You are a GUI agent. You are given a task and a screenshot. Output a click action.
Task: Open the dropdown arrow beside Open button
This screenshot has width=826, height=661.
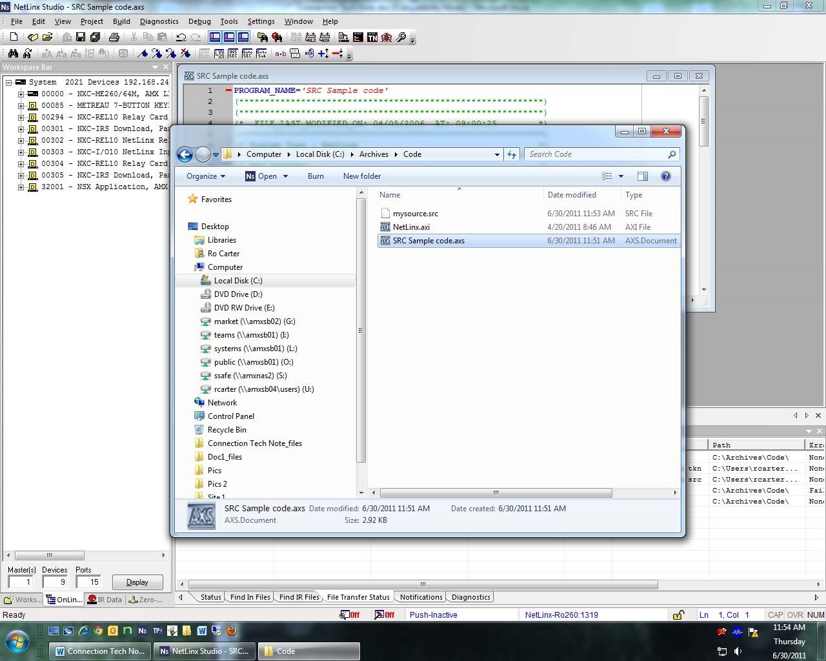(x=285, y=176)
